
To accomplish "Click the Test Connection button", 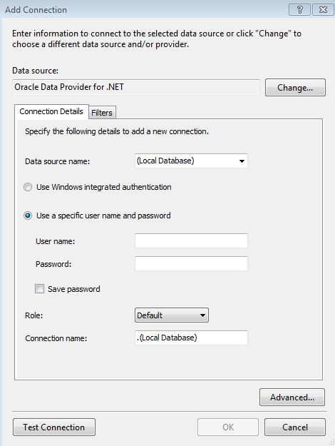I will (54, 427).
